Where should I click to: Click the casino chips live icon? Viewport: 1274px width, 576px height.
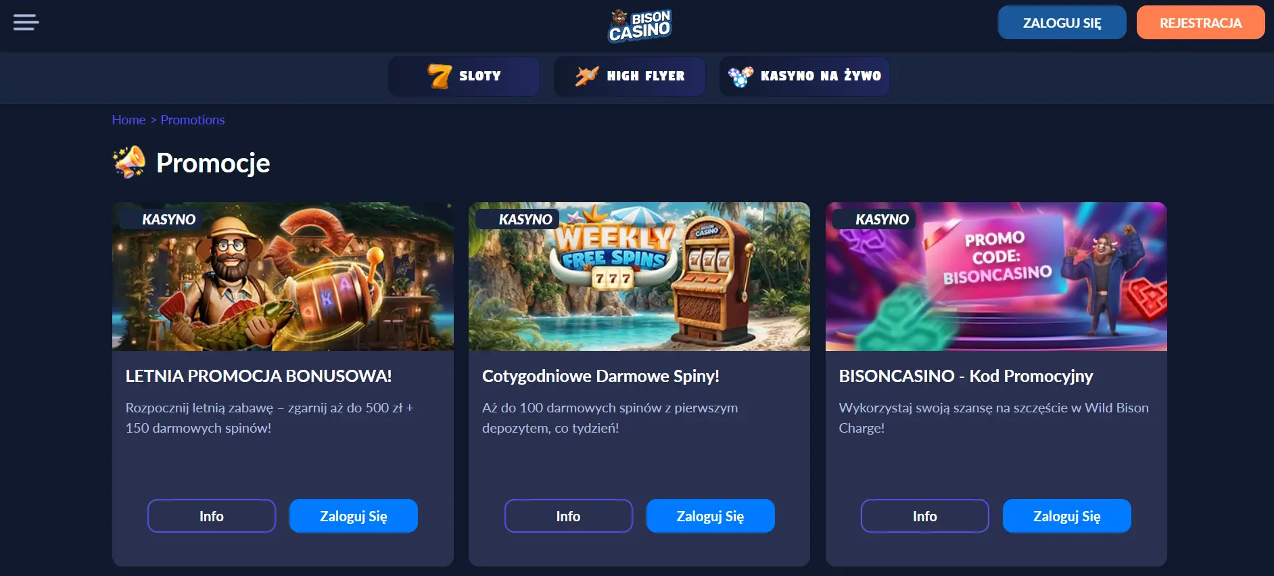pyautogui.click(x=740, y=76)
